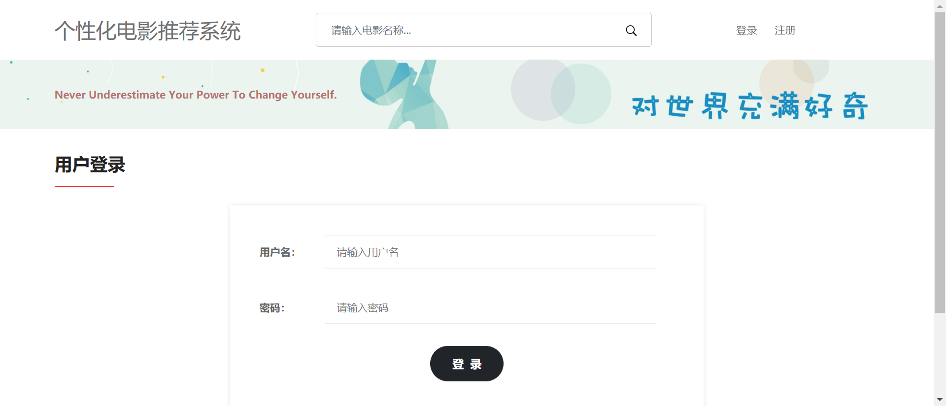The height and width of the screenshot is (406, 946).
Task: Focus the 请输入用户名 username field
Action: pos(490,252)
